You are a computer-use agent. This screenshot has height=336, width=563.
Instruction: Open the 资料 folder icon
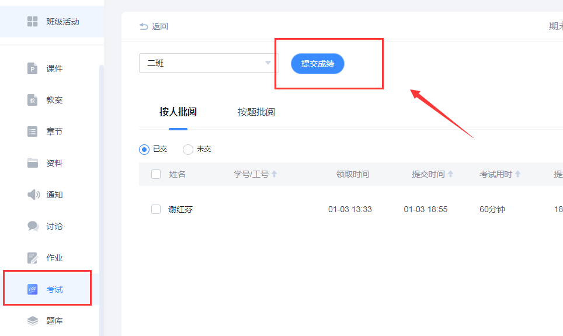33,163
